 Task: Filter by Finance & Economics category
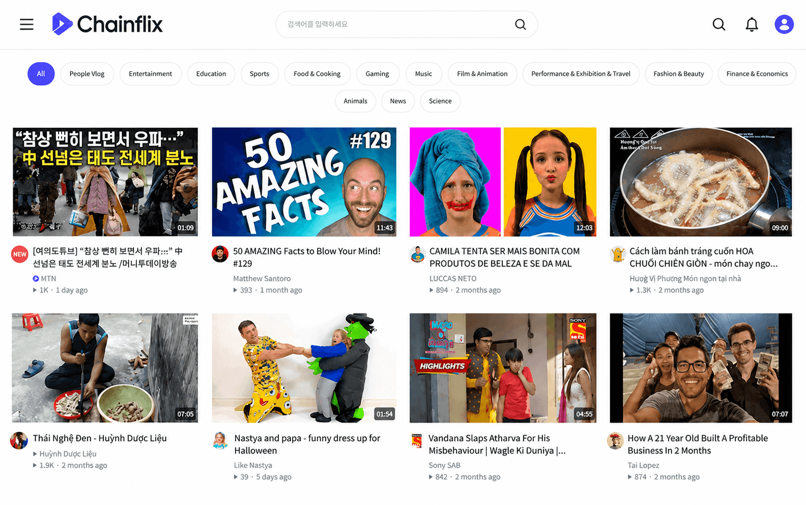tap(757, 74)
